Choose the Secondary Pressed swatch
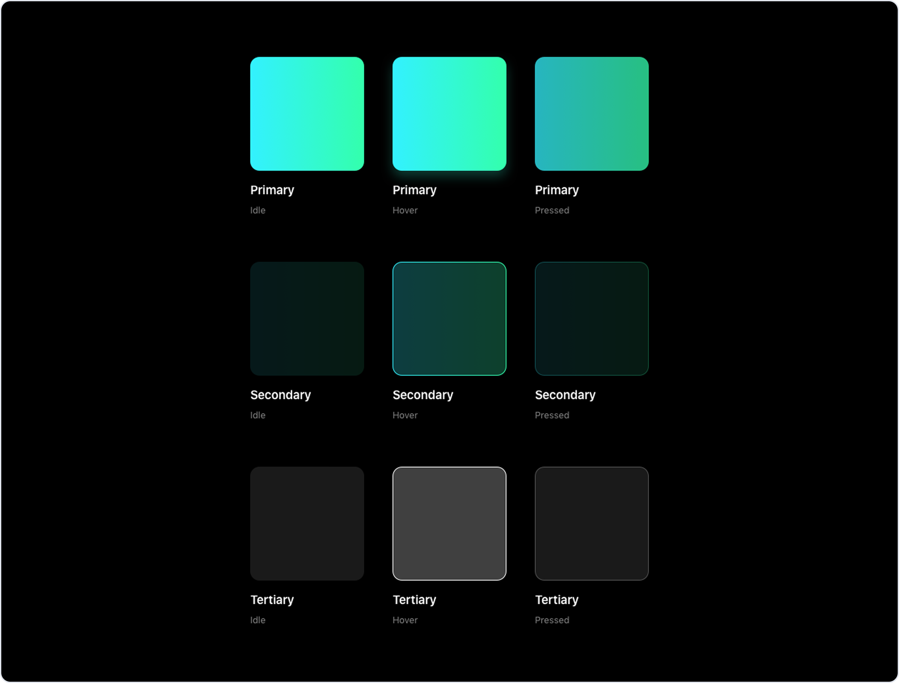 (592, 319)
